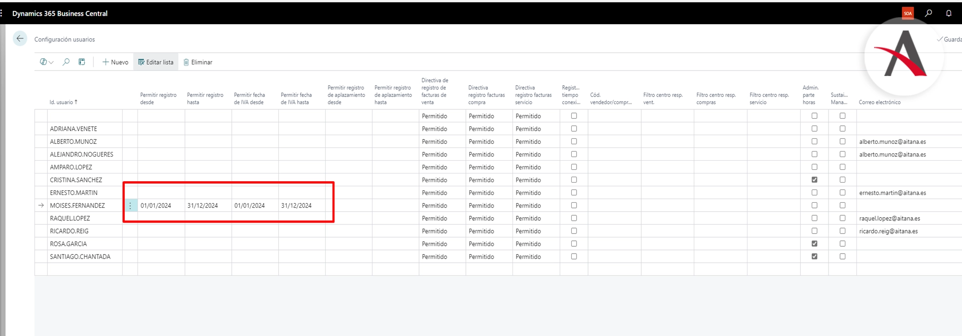Open notifications bell in header
The width and height of the screenshot is (962, 336).
point(948,13)
